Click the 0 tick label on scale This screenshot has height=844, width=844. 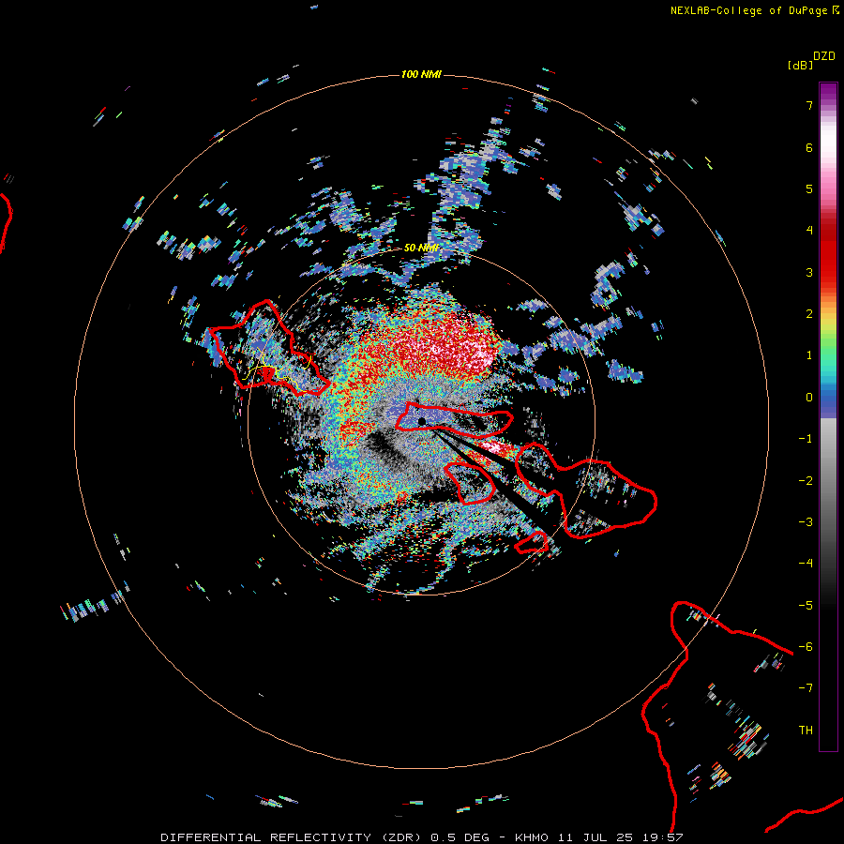point(809,398)
